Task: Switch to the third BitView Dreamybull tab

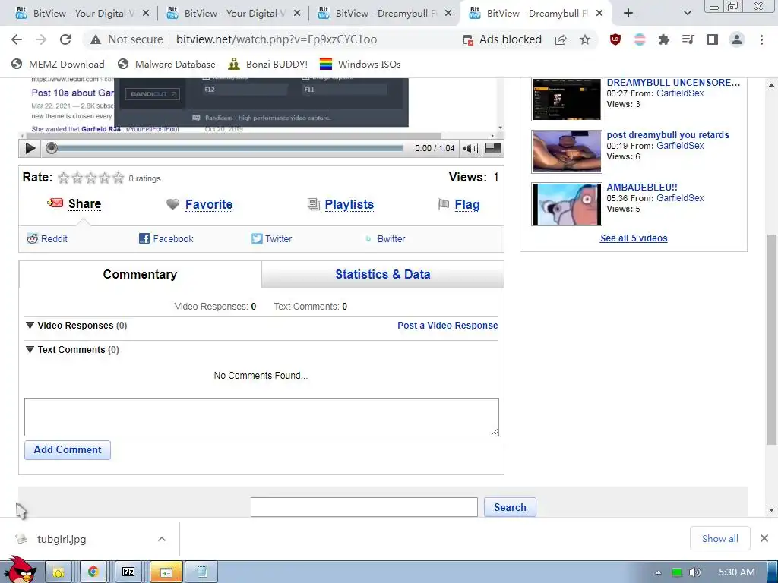Action: pyautogui.click(x=384, y=14)
